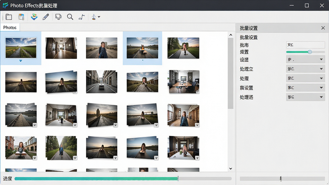
Task: Select the canal through green fields thumbnail
Action: pyautogui.click(x=21, y=48)
